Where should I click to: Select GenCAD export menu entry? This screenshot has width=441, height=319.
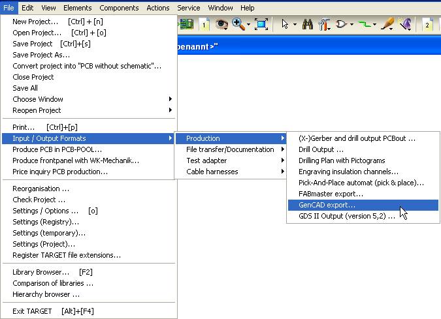click(x=327, y=205)
